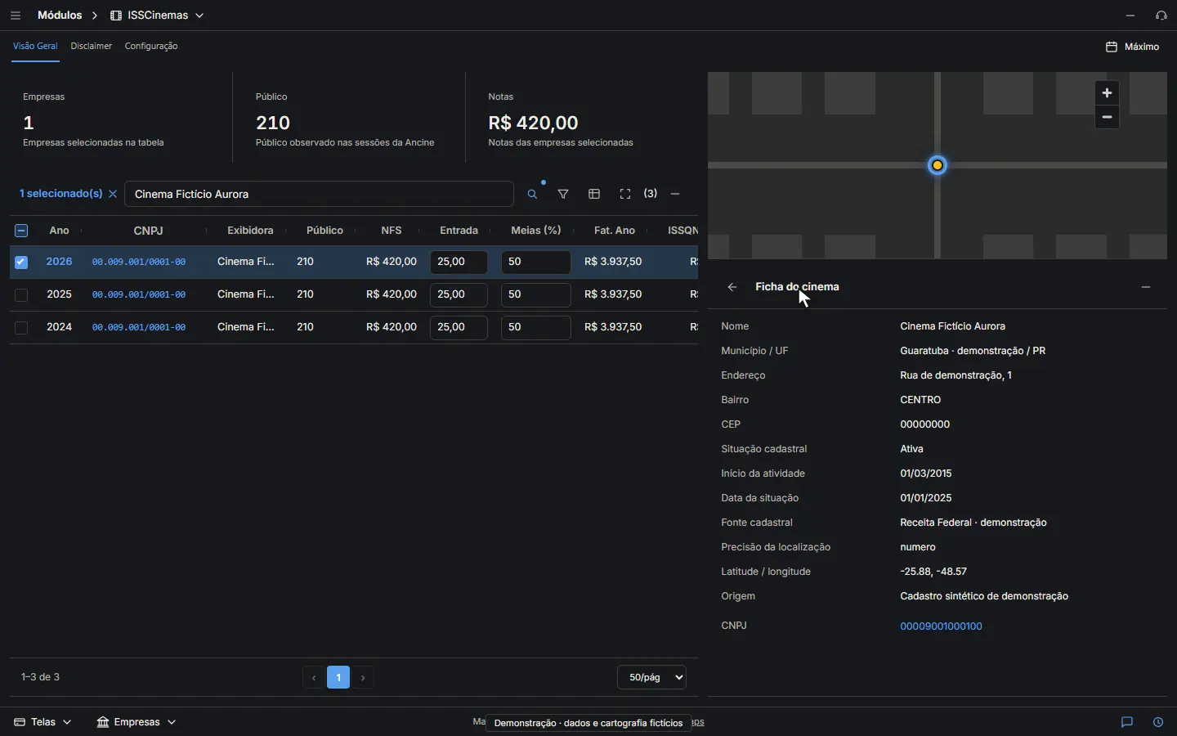
Task: Open the hamburger menu icon
Action: (16, 16)
